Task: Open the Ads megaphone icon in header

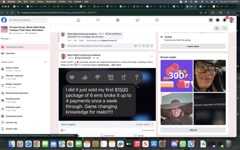Action: click(137, 20)
